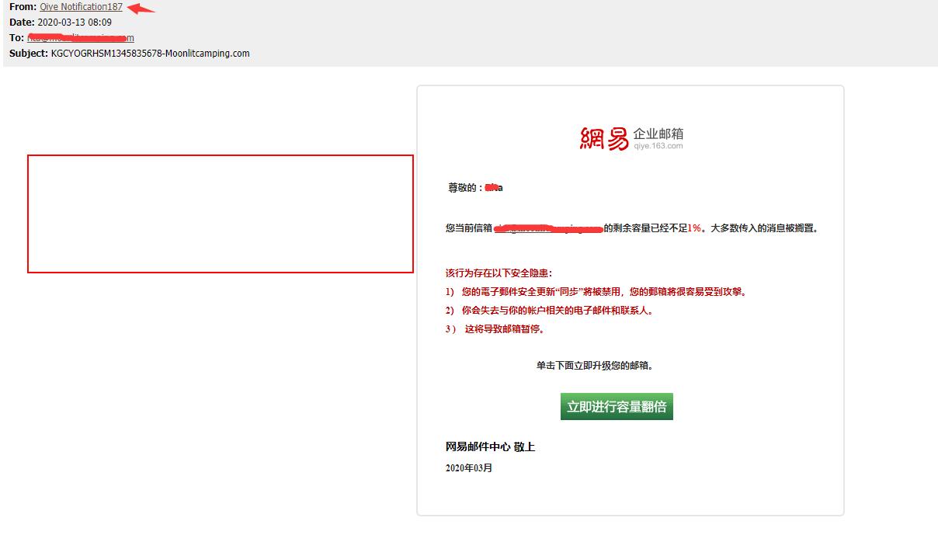The image size is (938, 542).
Task: Select warning line 1 about 同步 being disabled
Action: 596,292
